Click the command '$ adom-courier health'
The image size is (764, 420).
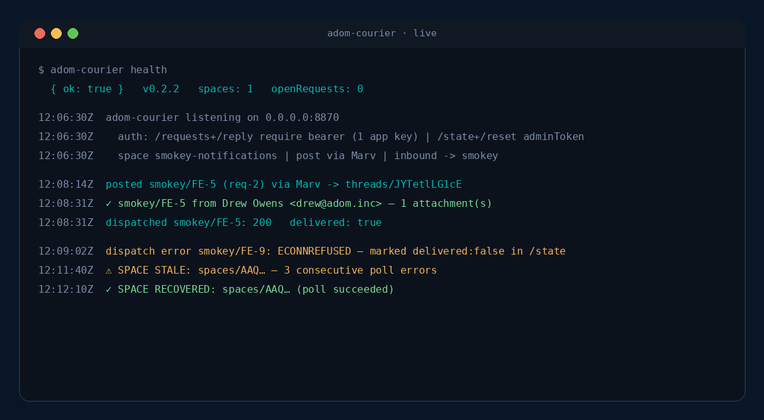coord(103,70)
